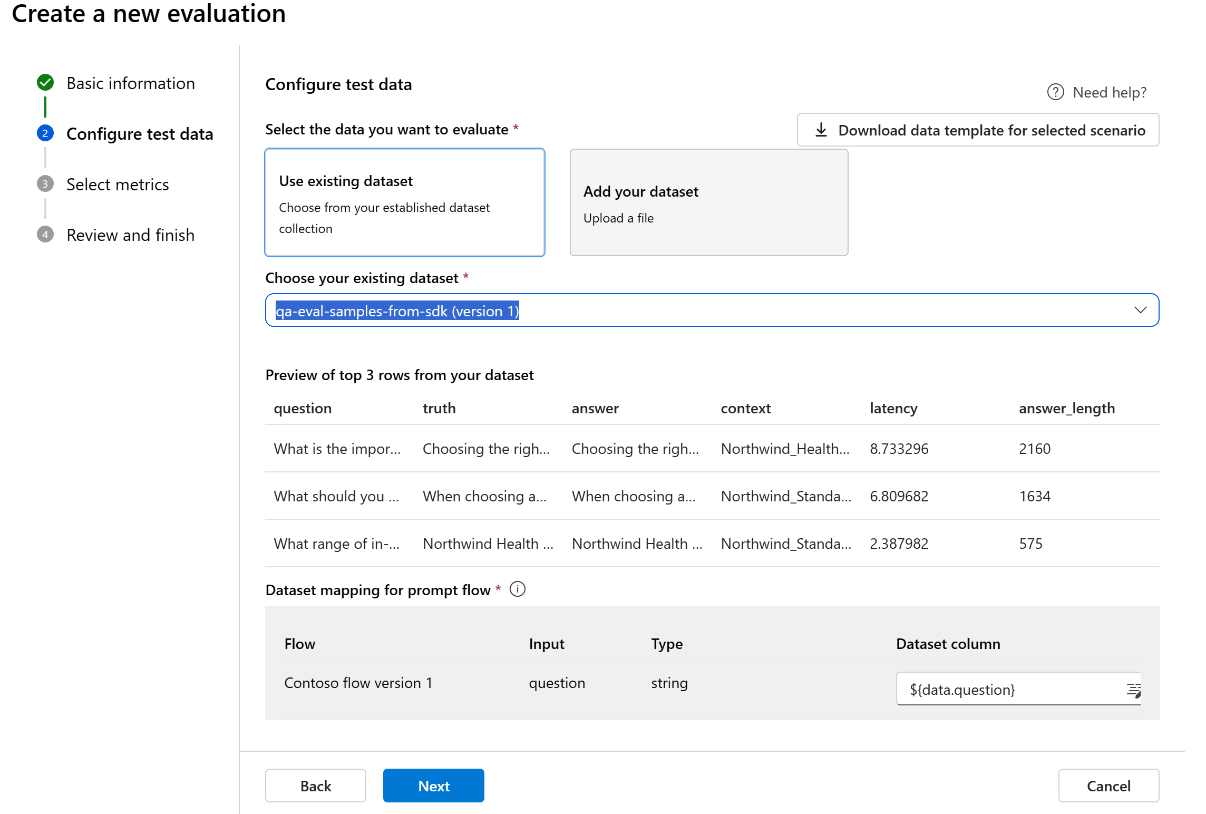
Task: Click the step 2 circle icon
Action: coord(45,133)
